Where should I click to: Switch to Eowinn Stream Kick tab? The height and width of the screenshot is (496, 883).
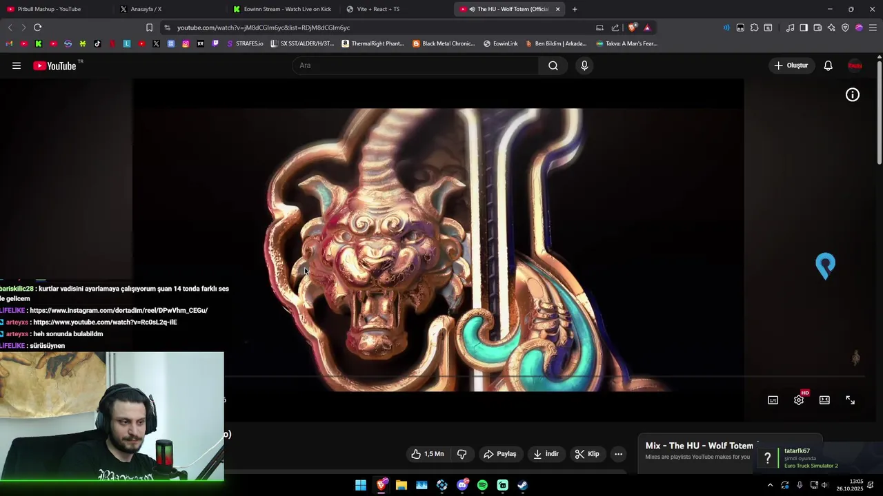(282, 9)
